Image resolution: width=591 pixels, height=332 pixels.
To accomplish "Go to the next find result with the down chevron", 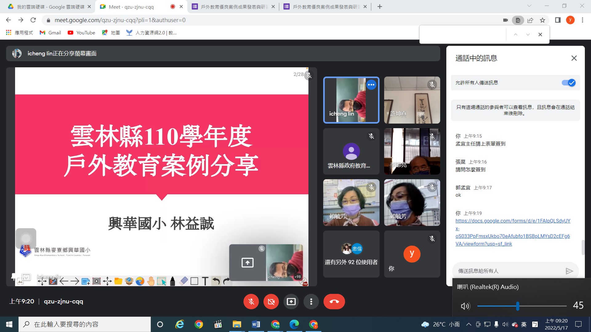I will point(528,34).
